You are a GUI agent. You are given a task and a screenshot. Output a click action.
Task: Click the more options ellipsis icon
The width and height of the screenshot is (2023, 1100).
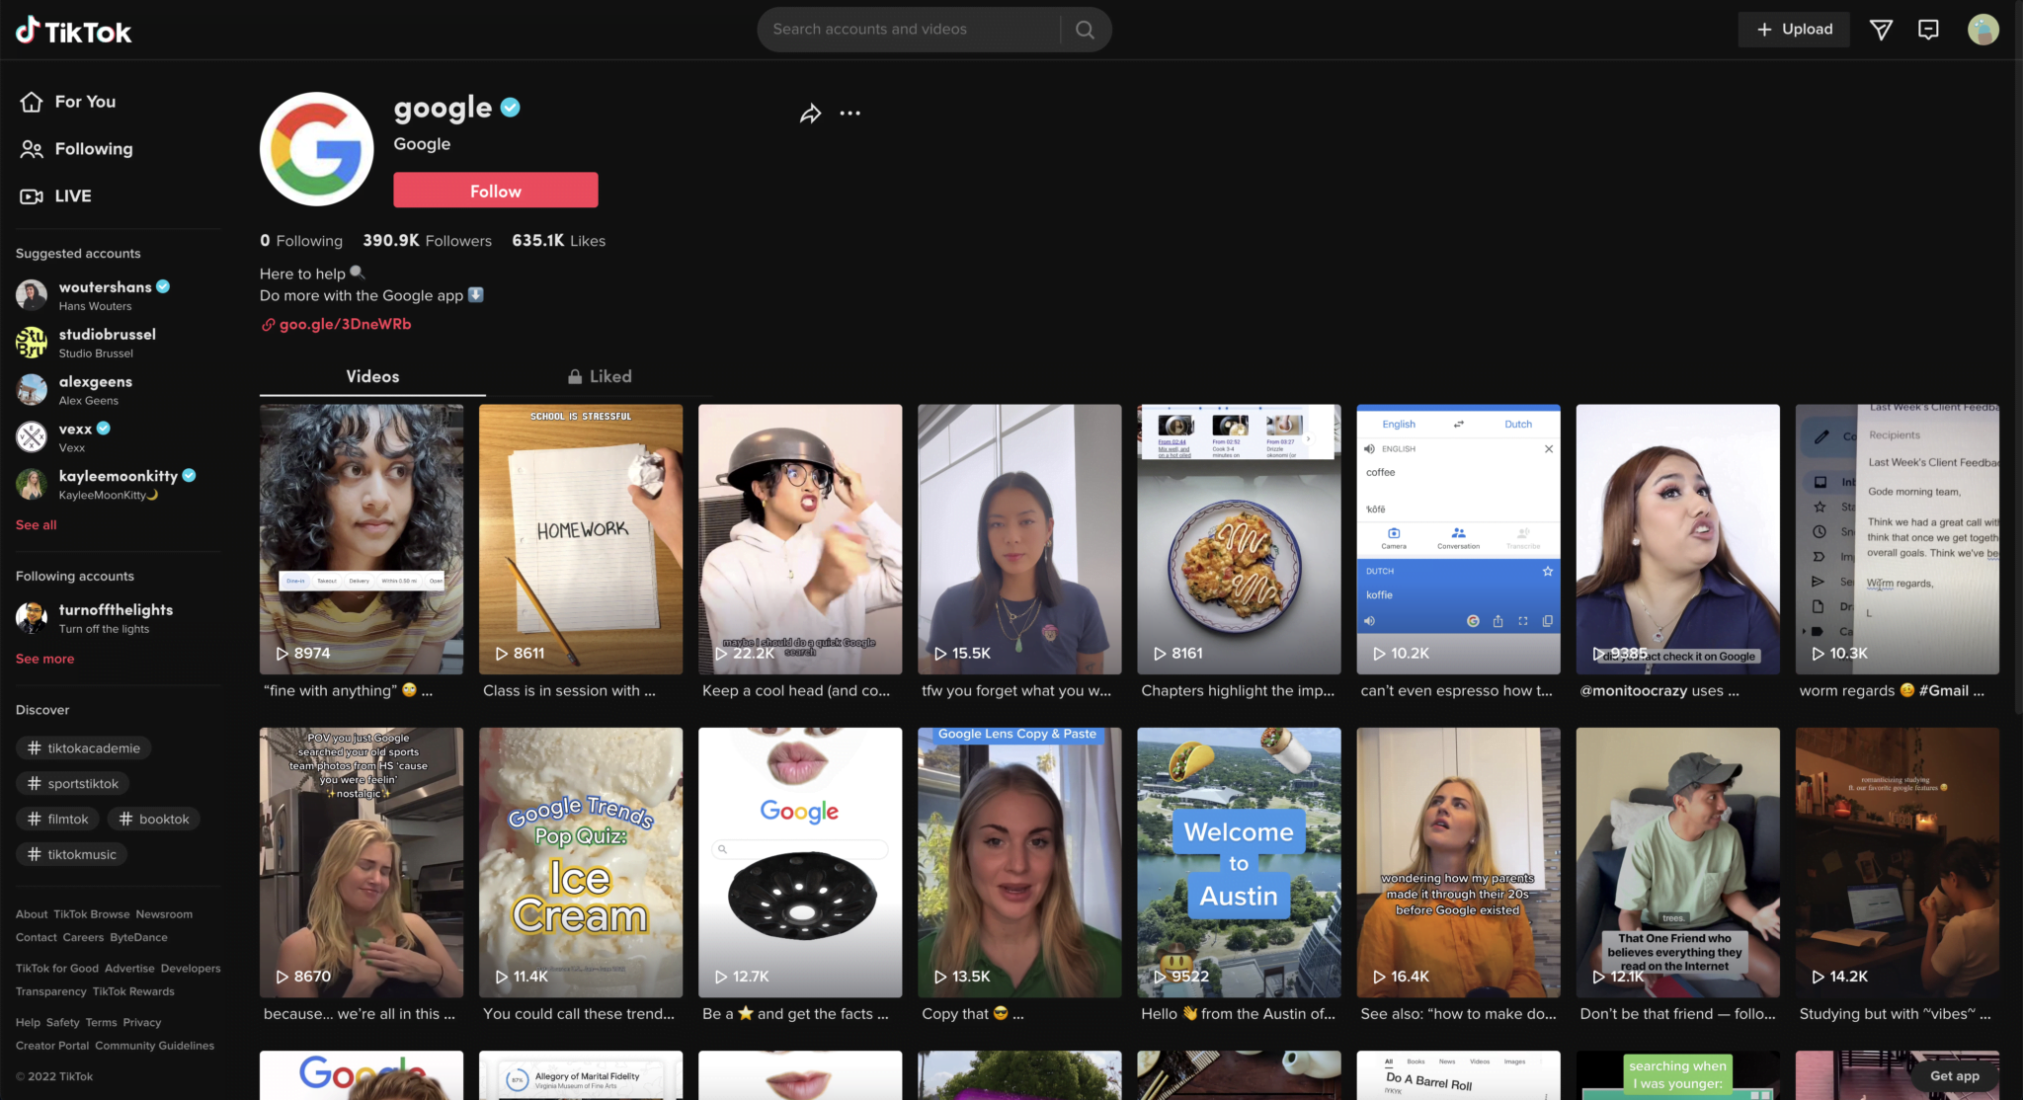tap(850, 113)
